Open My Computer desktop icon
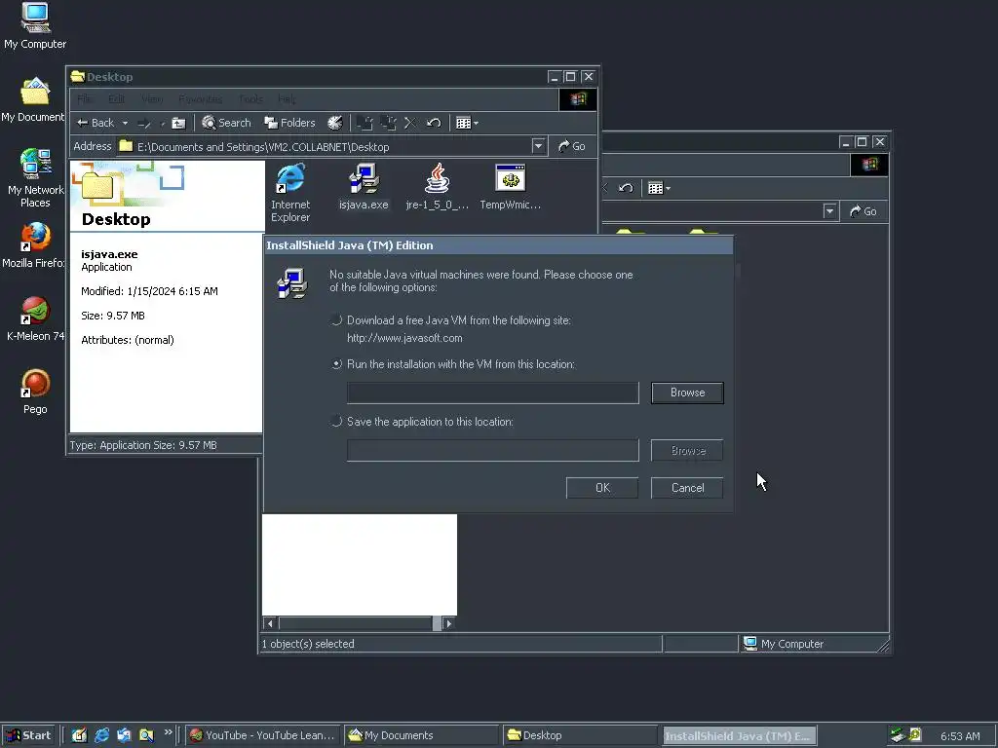The height and width of the screenshot is (748, 998). coord(35,25)
